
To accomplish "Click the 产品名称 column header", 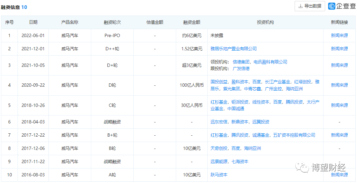I will 70,22.
